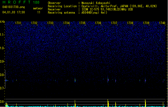Click the 0.6 kHz axis label

pyautogui.click(x=2, y=102)
